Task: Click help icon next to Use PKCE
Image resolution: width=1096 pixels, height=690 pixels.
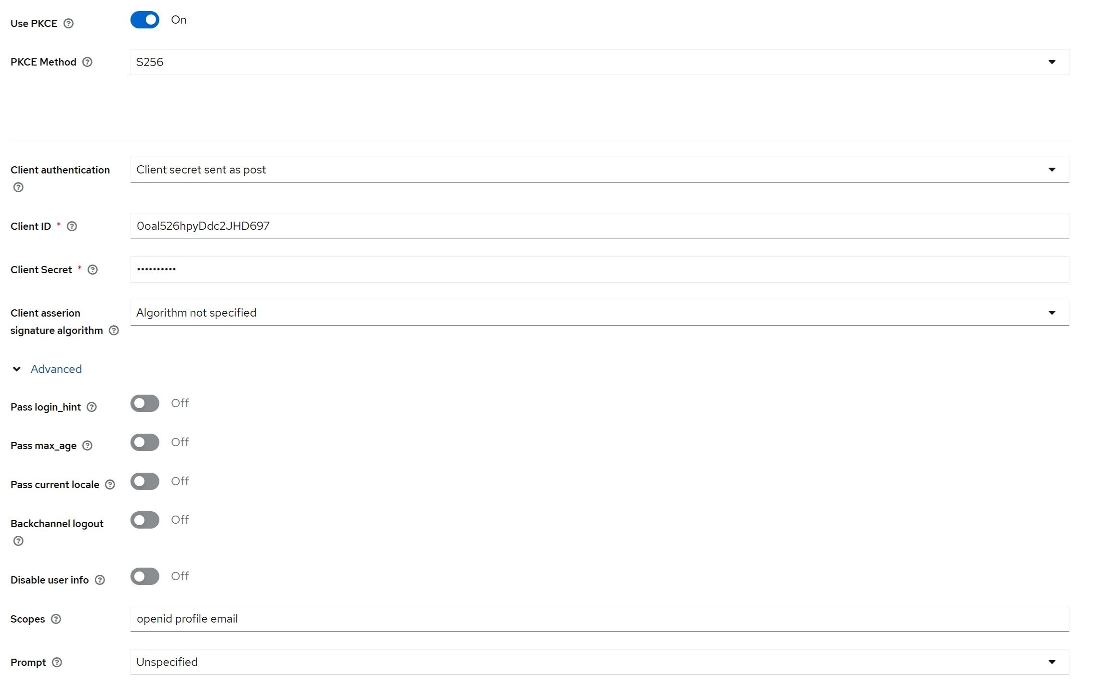Action: click(x=69, y=24)
